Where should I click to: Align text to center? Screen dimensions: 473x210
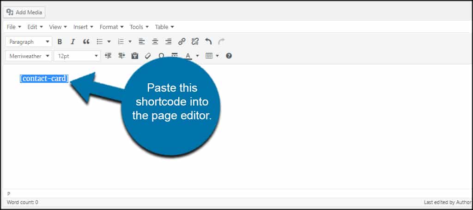point(155,42)
